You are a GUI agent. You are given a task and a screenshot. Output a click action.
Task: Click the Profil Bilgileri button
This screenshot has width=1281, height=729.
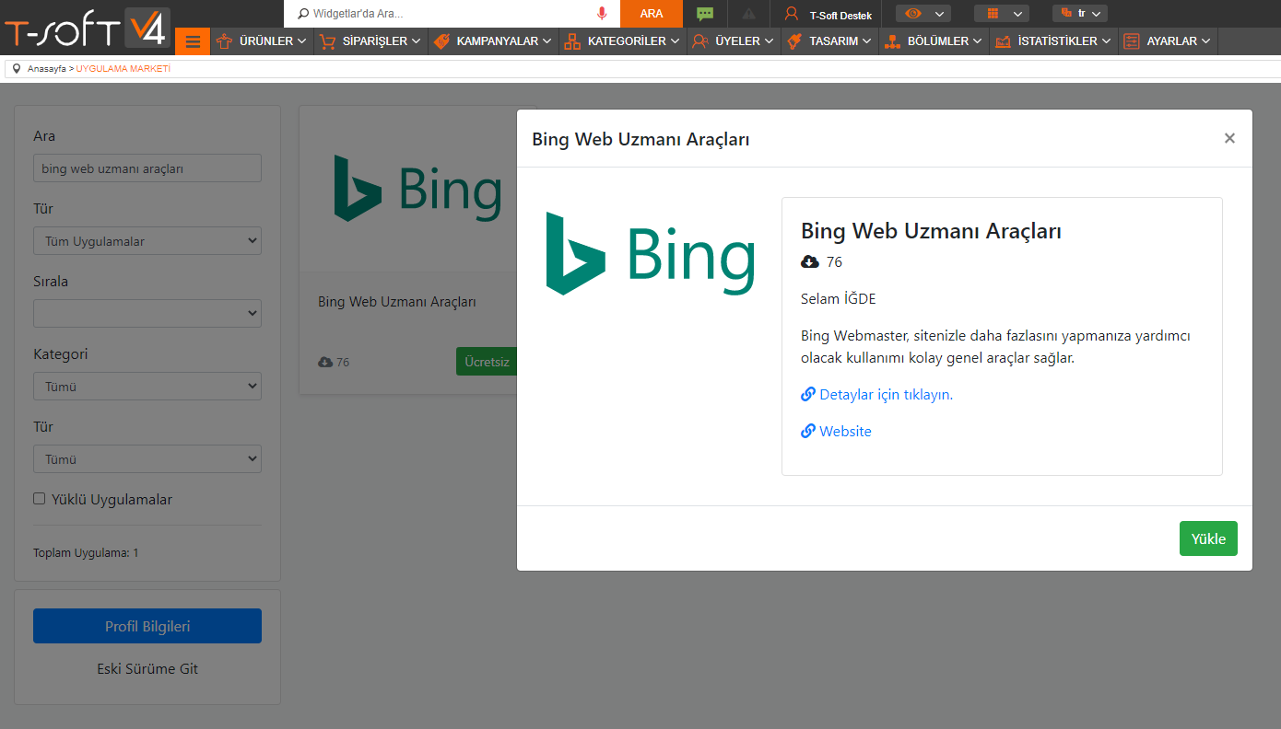pos(147,626)
